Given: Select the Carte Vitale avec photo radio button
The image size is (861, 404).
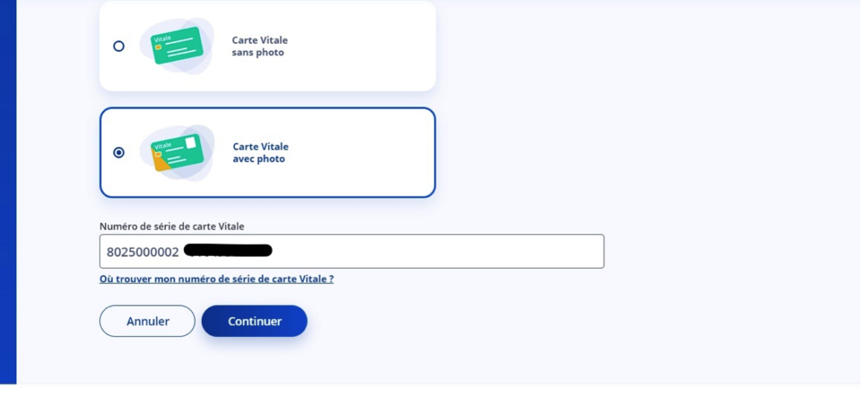Looking at the screenshot, I should [x=118, y=153].
